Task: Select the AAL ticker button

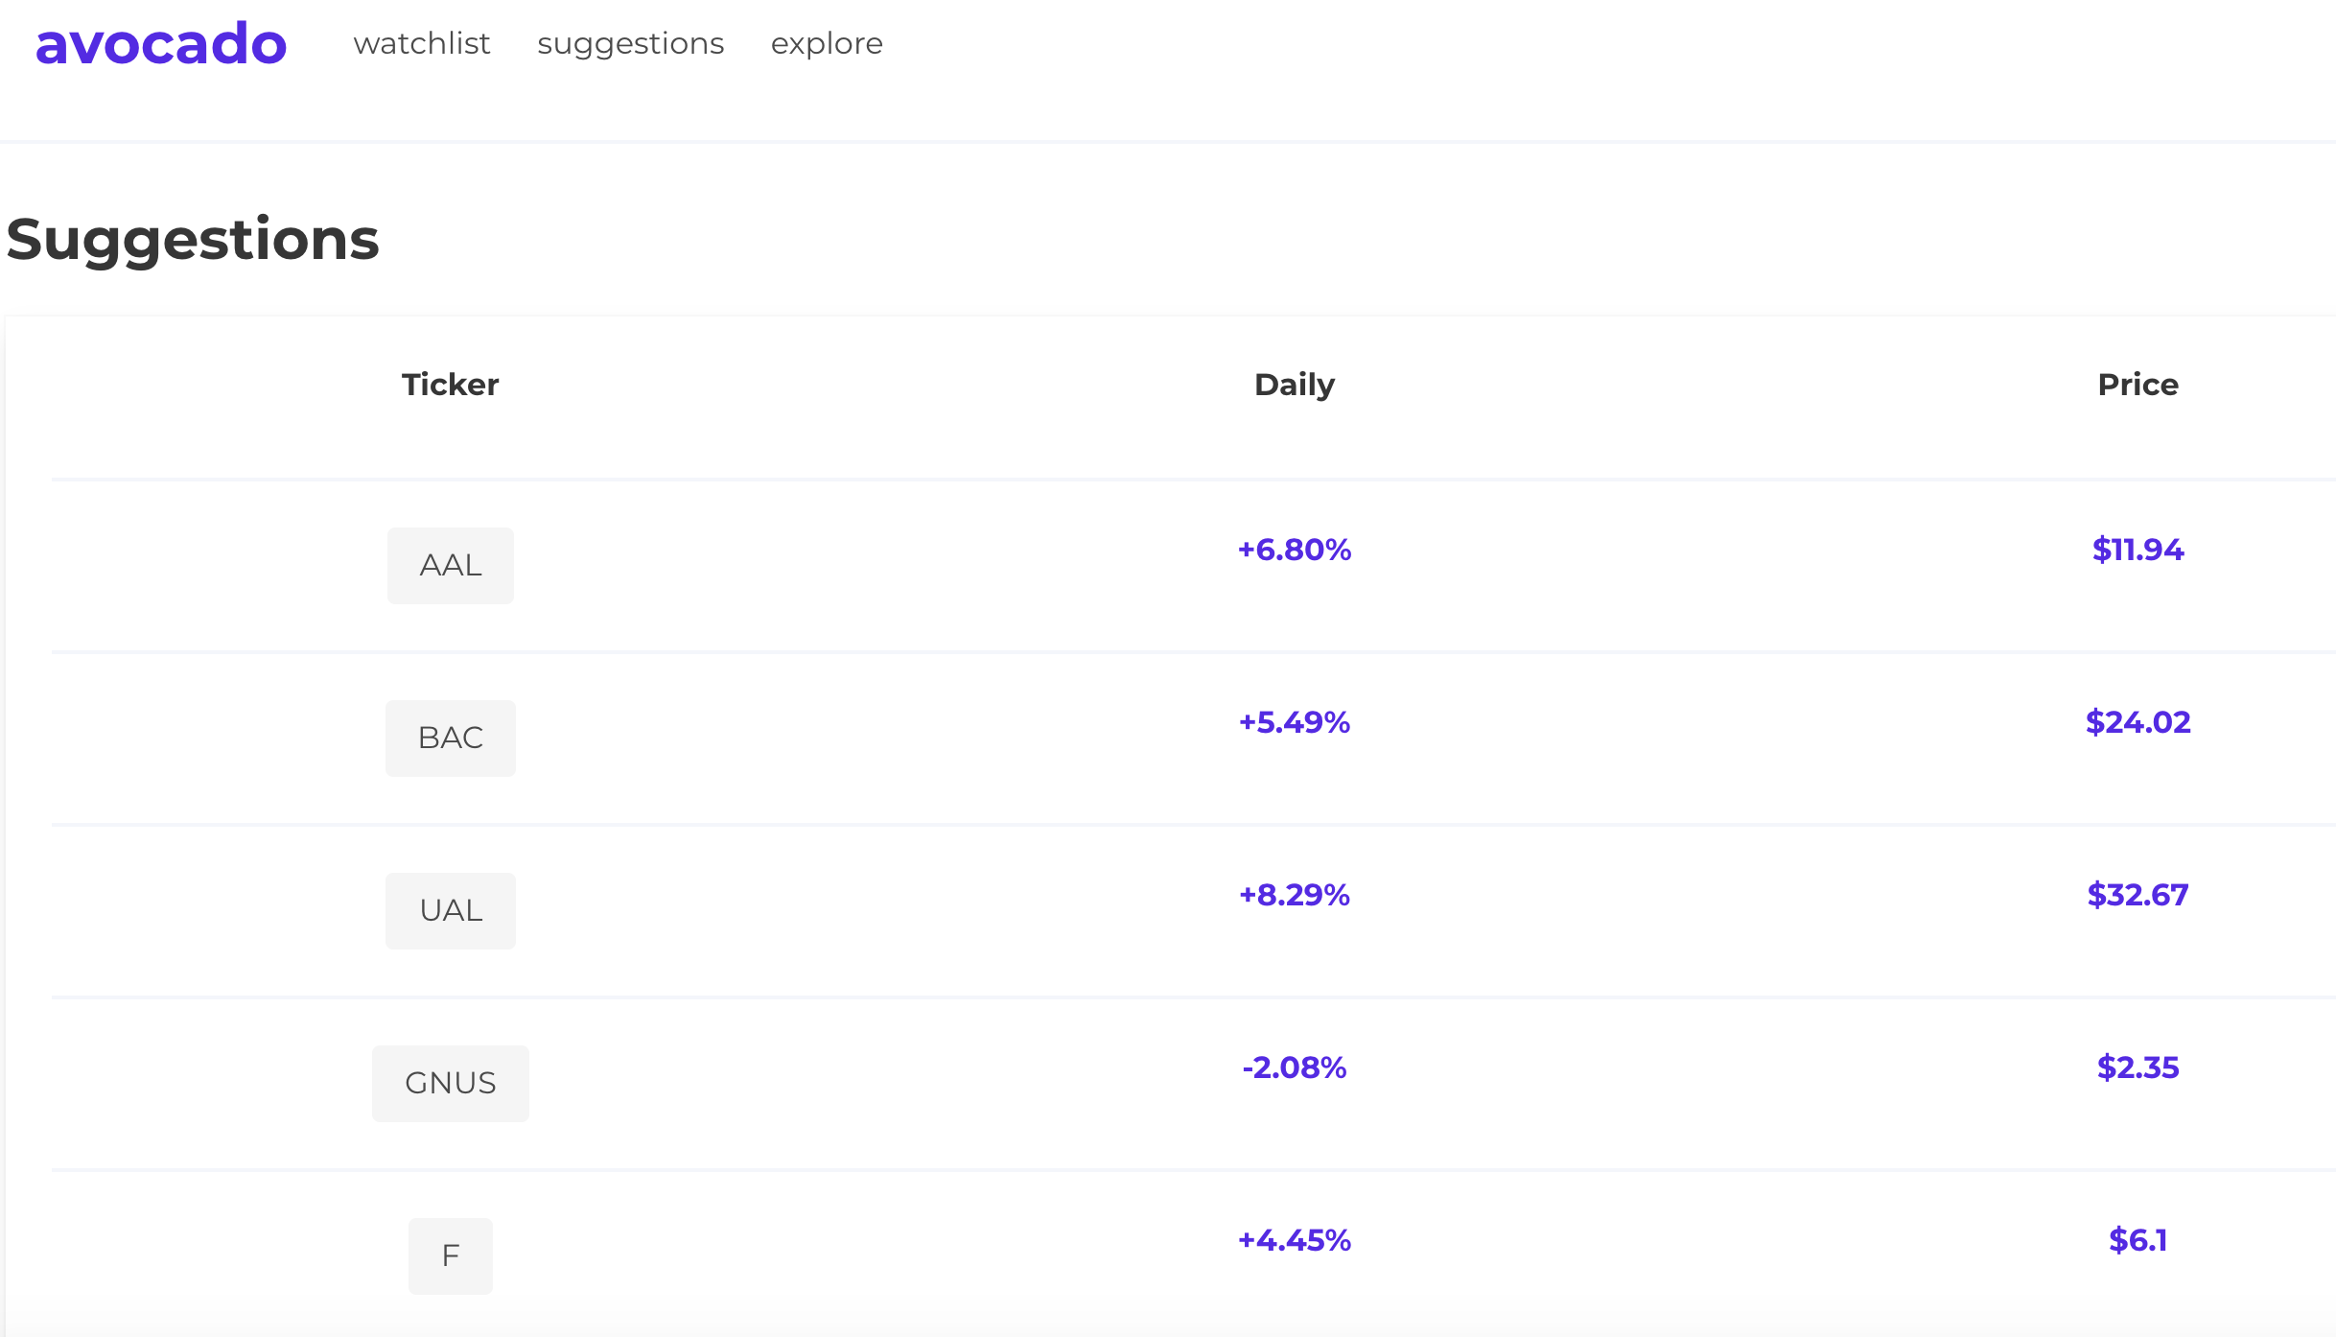Action: [x=451, y=566]
